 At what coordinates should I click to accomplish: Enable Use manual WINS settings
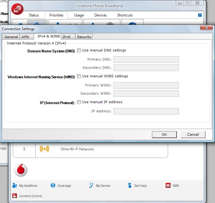pos(79,76)
